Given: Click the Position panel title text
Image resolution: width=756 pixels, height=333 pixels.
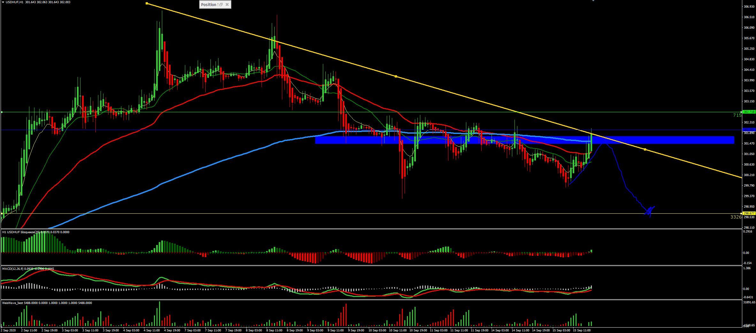Looking at the screenshot, I should coord(209,4).
